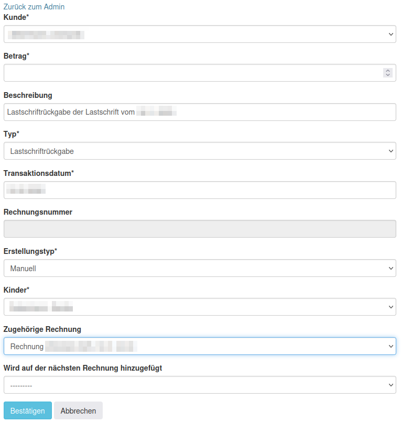Click the Beschreibung label text
The image size is (401, 423).
(x=28, y=95)
